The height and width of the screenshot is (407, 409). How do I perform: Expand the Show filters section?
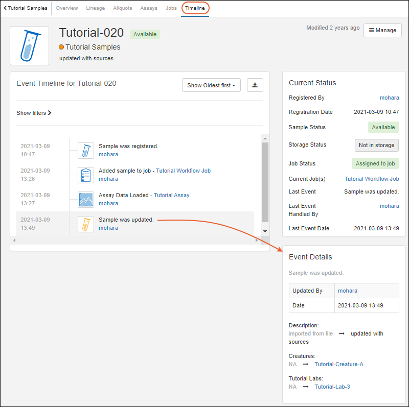click(34, 113)
